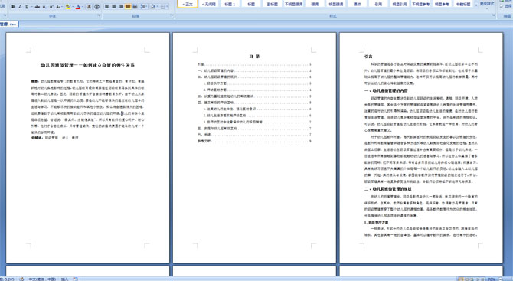Align text right in paragraph group

[121, 7]
